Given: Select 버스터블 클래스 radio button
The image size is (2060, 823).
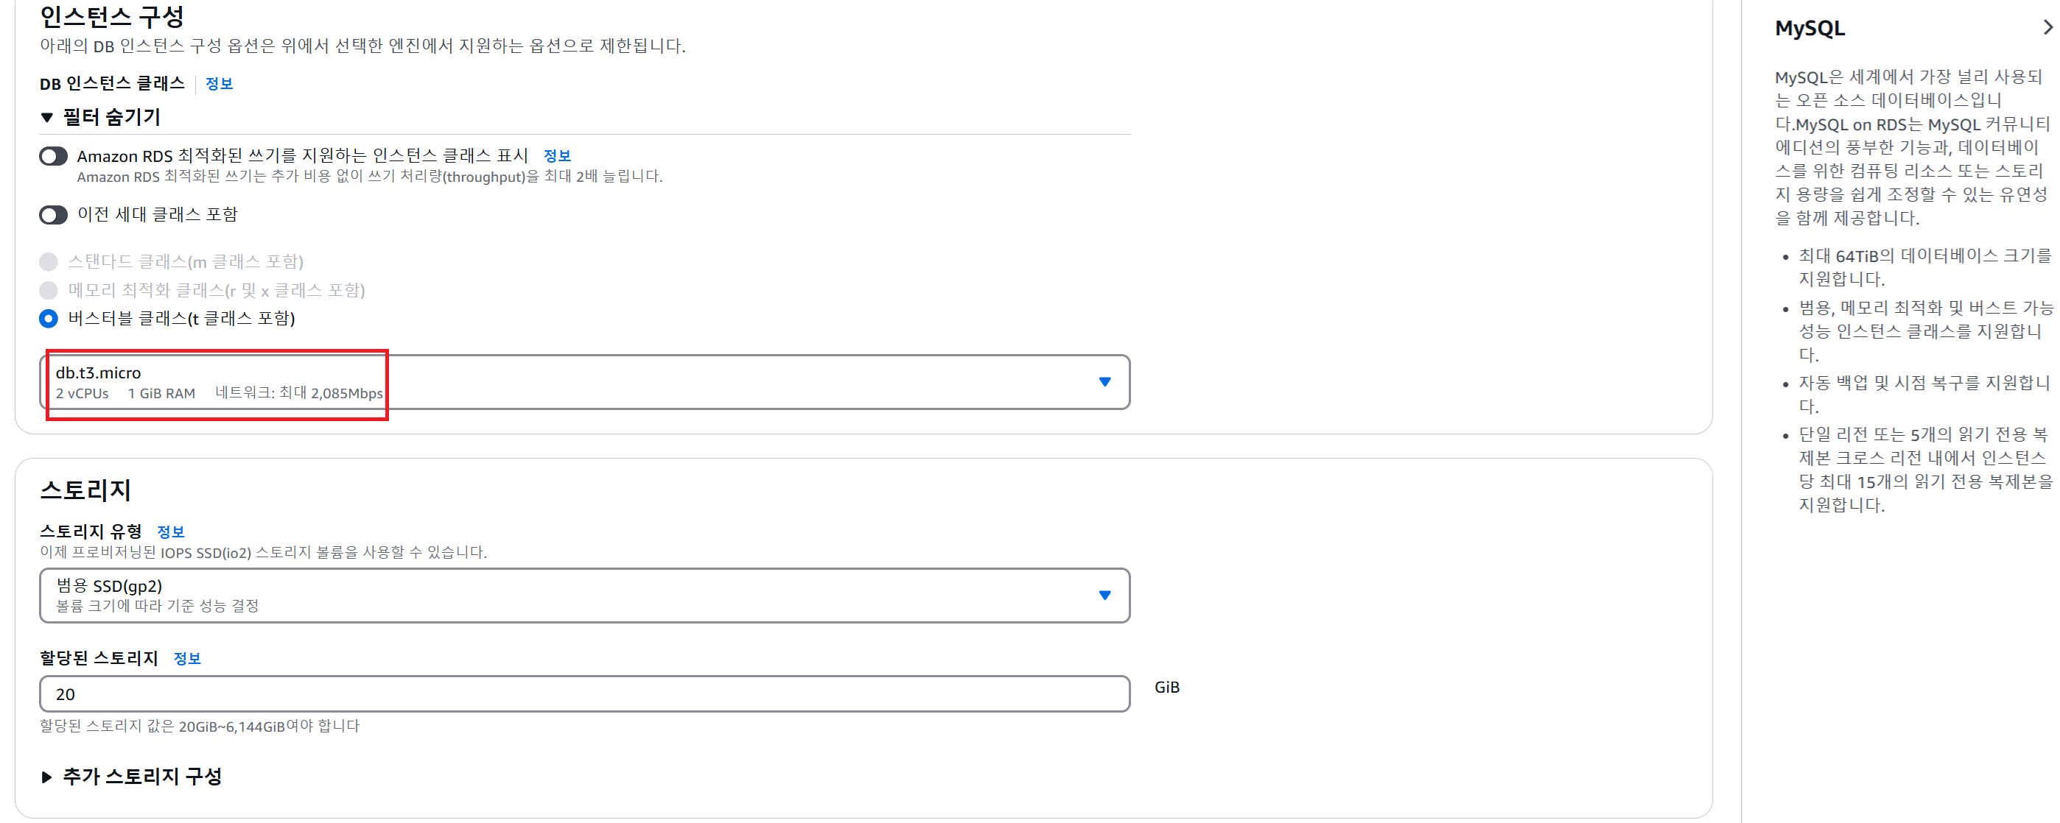Looking at the screenshot, I should click(x=49, y=319).
